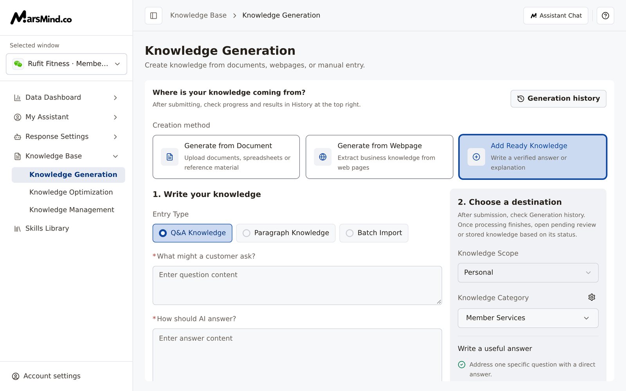This screenshot has width=626, height=391.
Task: Choose Generate from Document method
Action: coord(226,157)
